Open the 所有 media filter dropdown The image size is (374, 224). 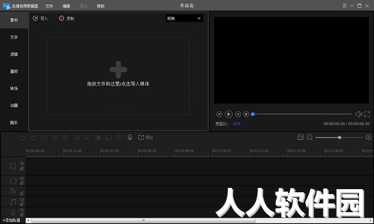[x=185, y=18]
